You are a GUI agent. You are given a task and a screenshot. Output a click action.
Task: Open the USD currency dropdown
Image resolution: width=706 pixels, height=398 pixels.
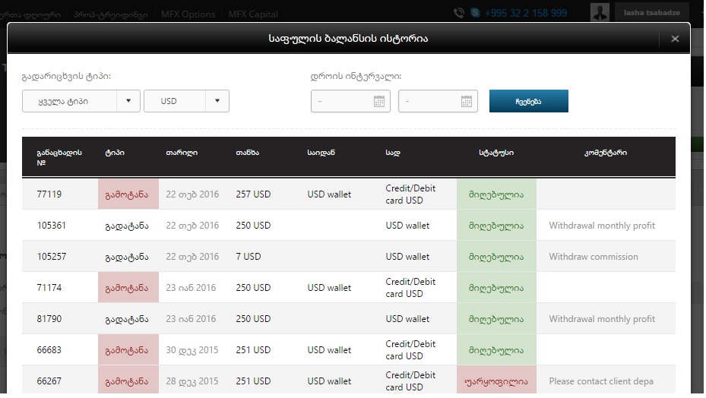coord(186,101)
